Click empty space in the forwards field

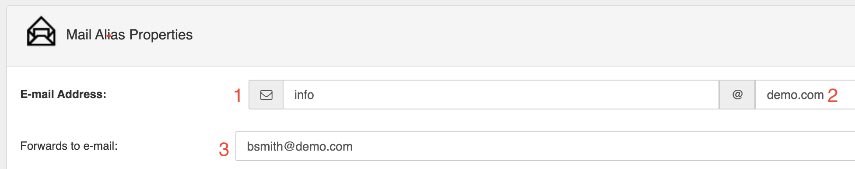[x=604, y=146]
